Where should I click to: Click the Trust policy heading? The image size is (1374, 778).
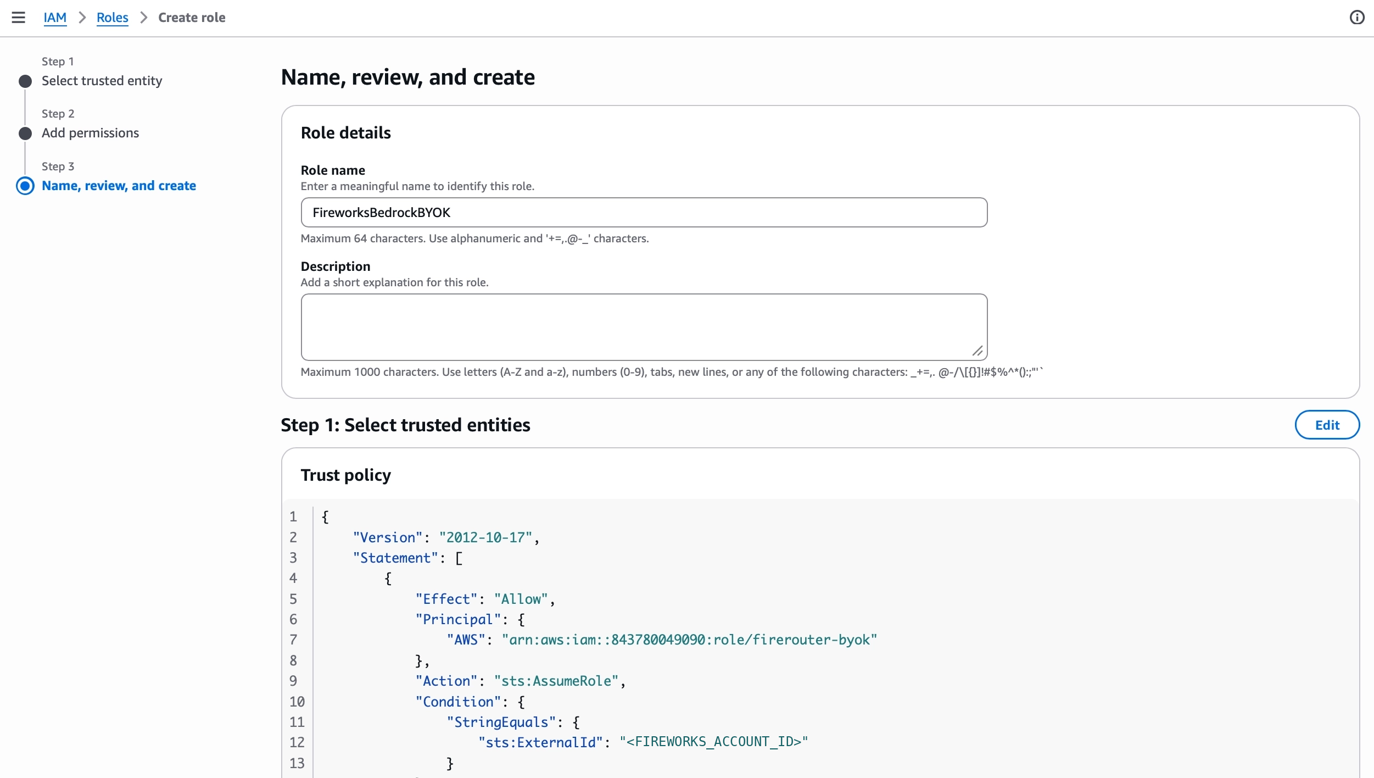[x=345, y=475]
